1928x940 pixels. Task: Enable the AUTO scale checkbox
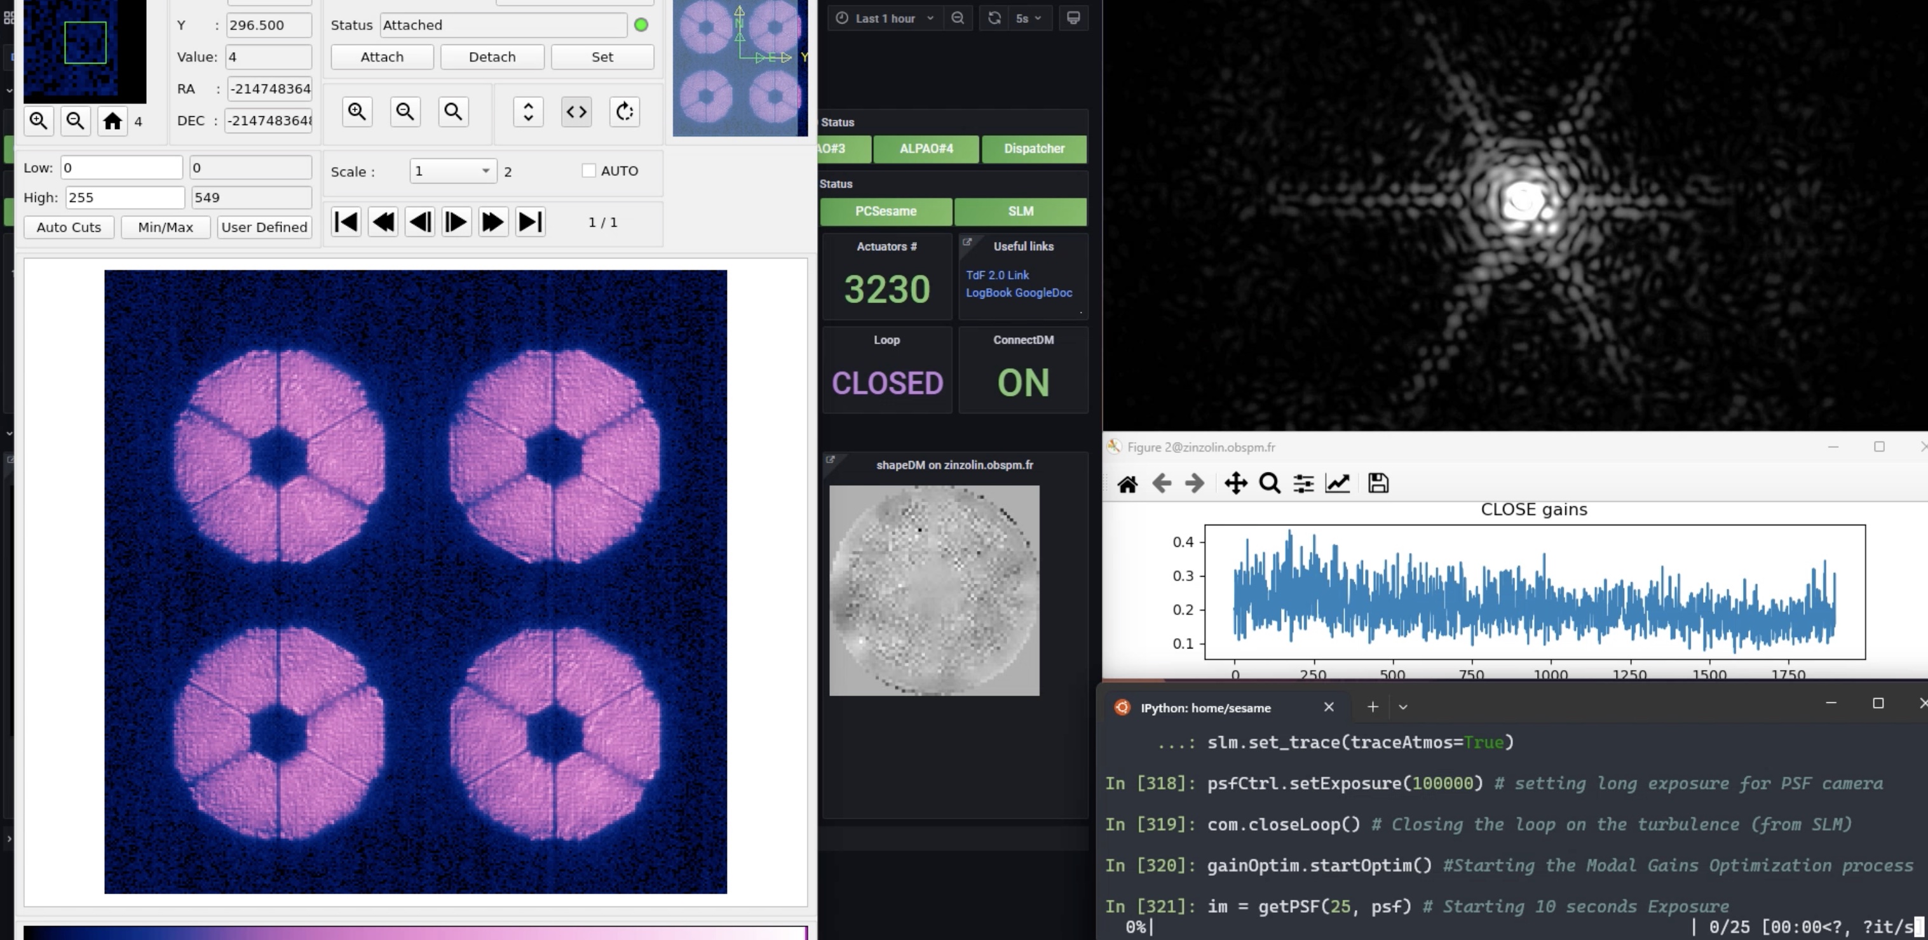pos(589,170)
